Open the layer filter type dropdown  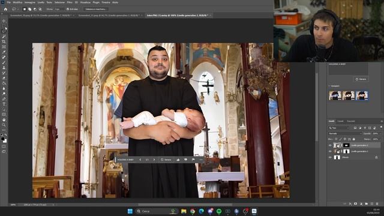(338, 128)
